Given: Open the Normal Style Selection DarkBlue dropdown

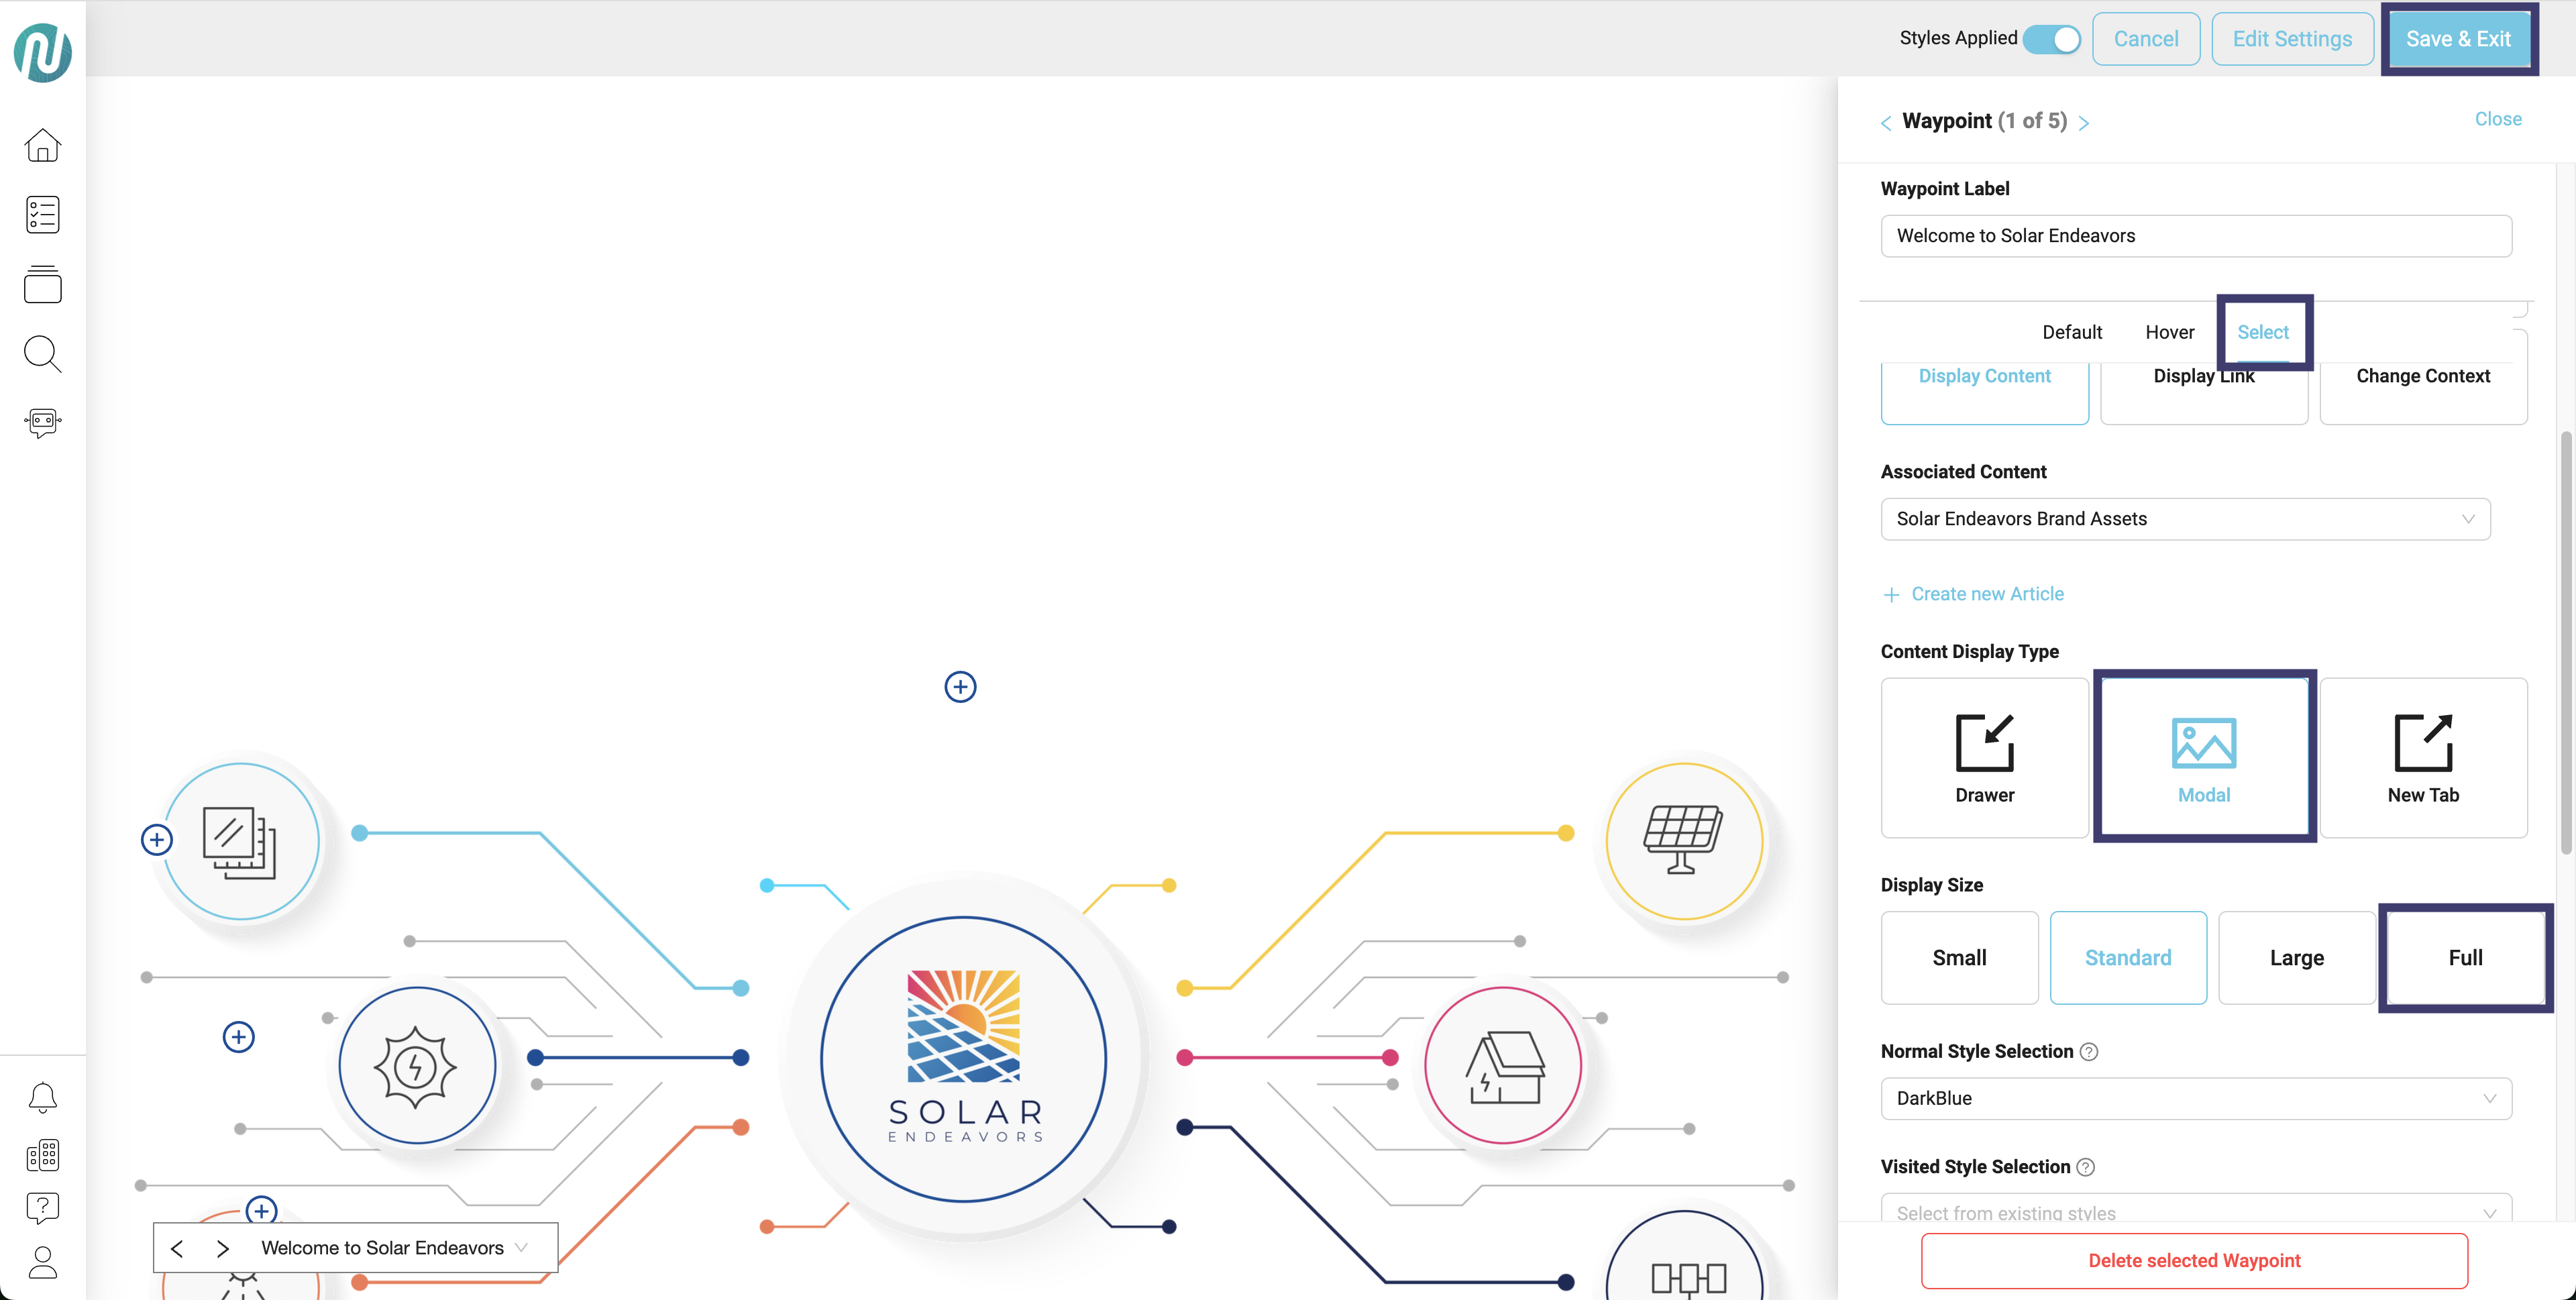Looking at the screenshot, I should (2196, 1098).
